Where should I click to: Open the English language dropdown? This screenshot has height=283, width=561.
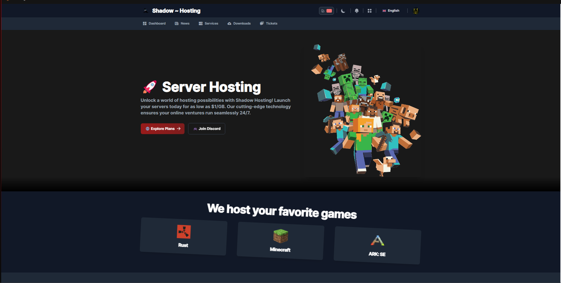(x=391, y=11)
